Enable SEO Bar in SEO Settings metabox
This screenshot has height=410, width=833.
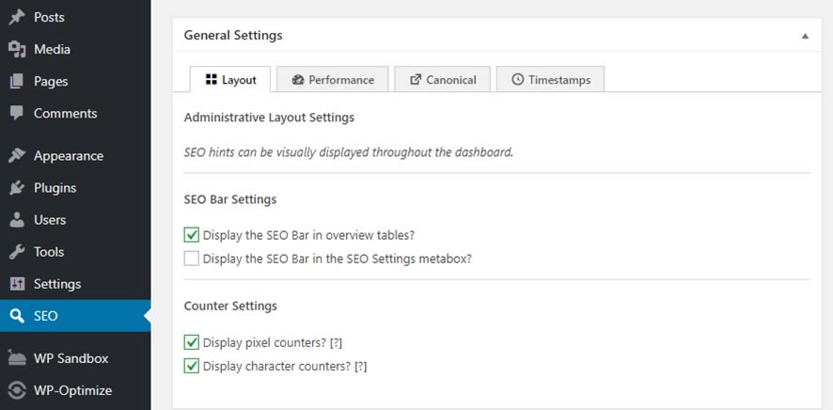pyautogui.click(x=191, y=259)
